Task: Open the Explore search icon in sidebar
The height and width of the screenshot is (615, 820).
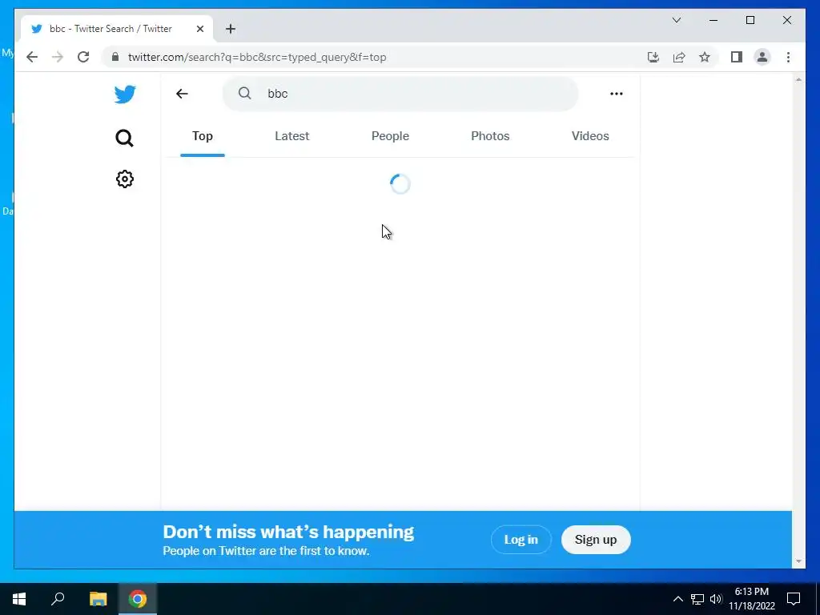Action: [124, 138]
